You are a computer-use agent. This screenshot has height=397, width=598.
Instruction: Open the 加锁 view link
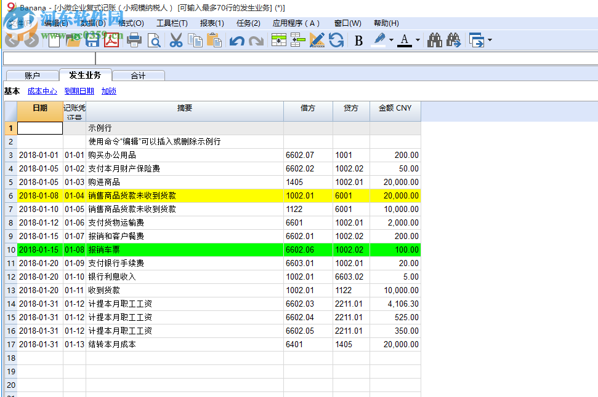point(108,90)
